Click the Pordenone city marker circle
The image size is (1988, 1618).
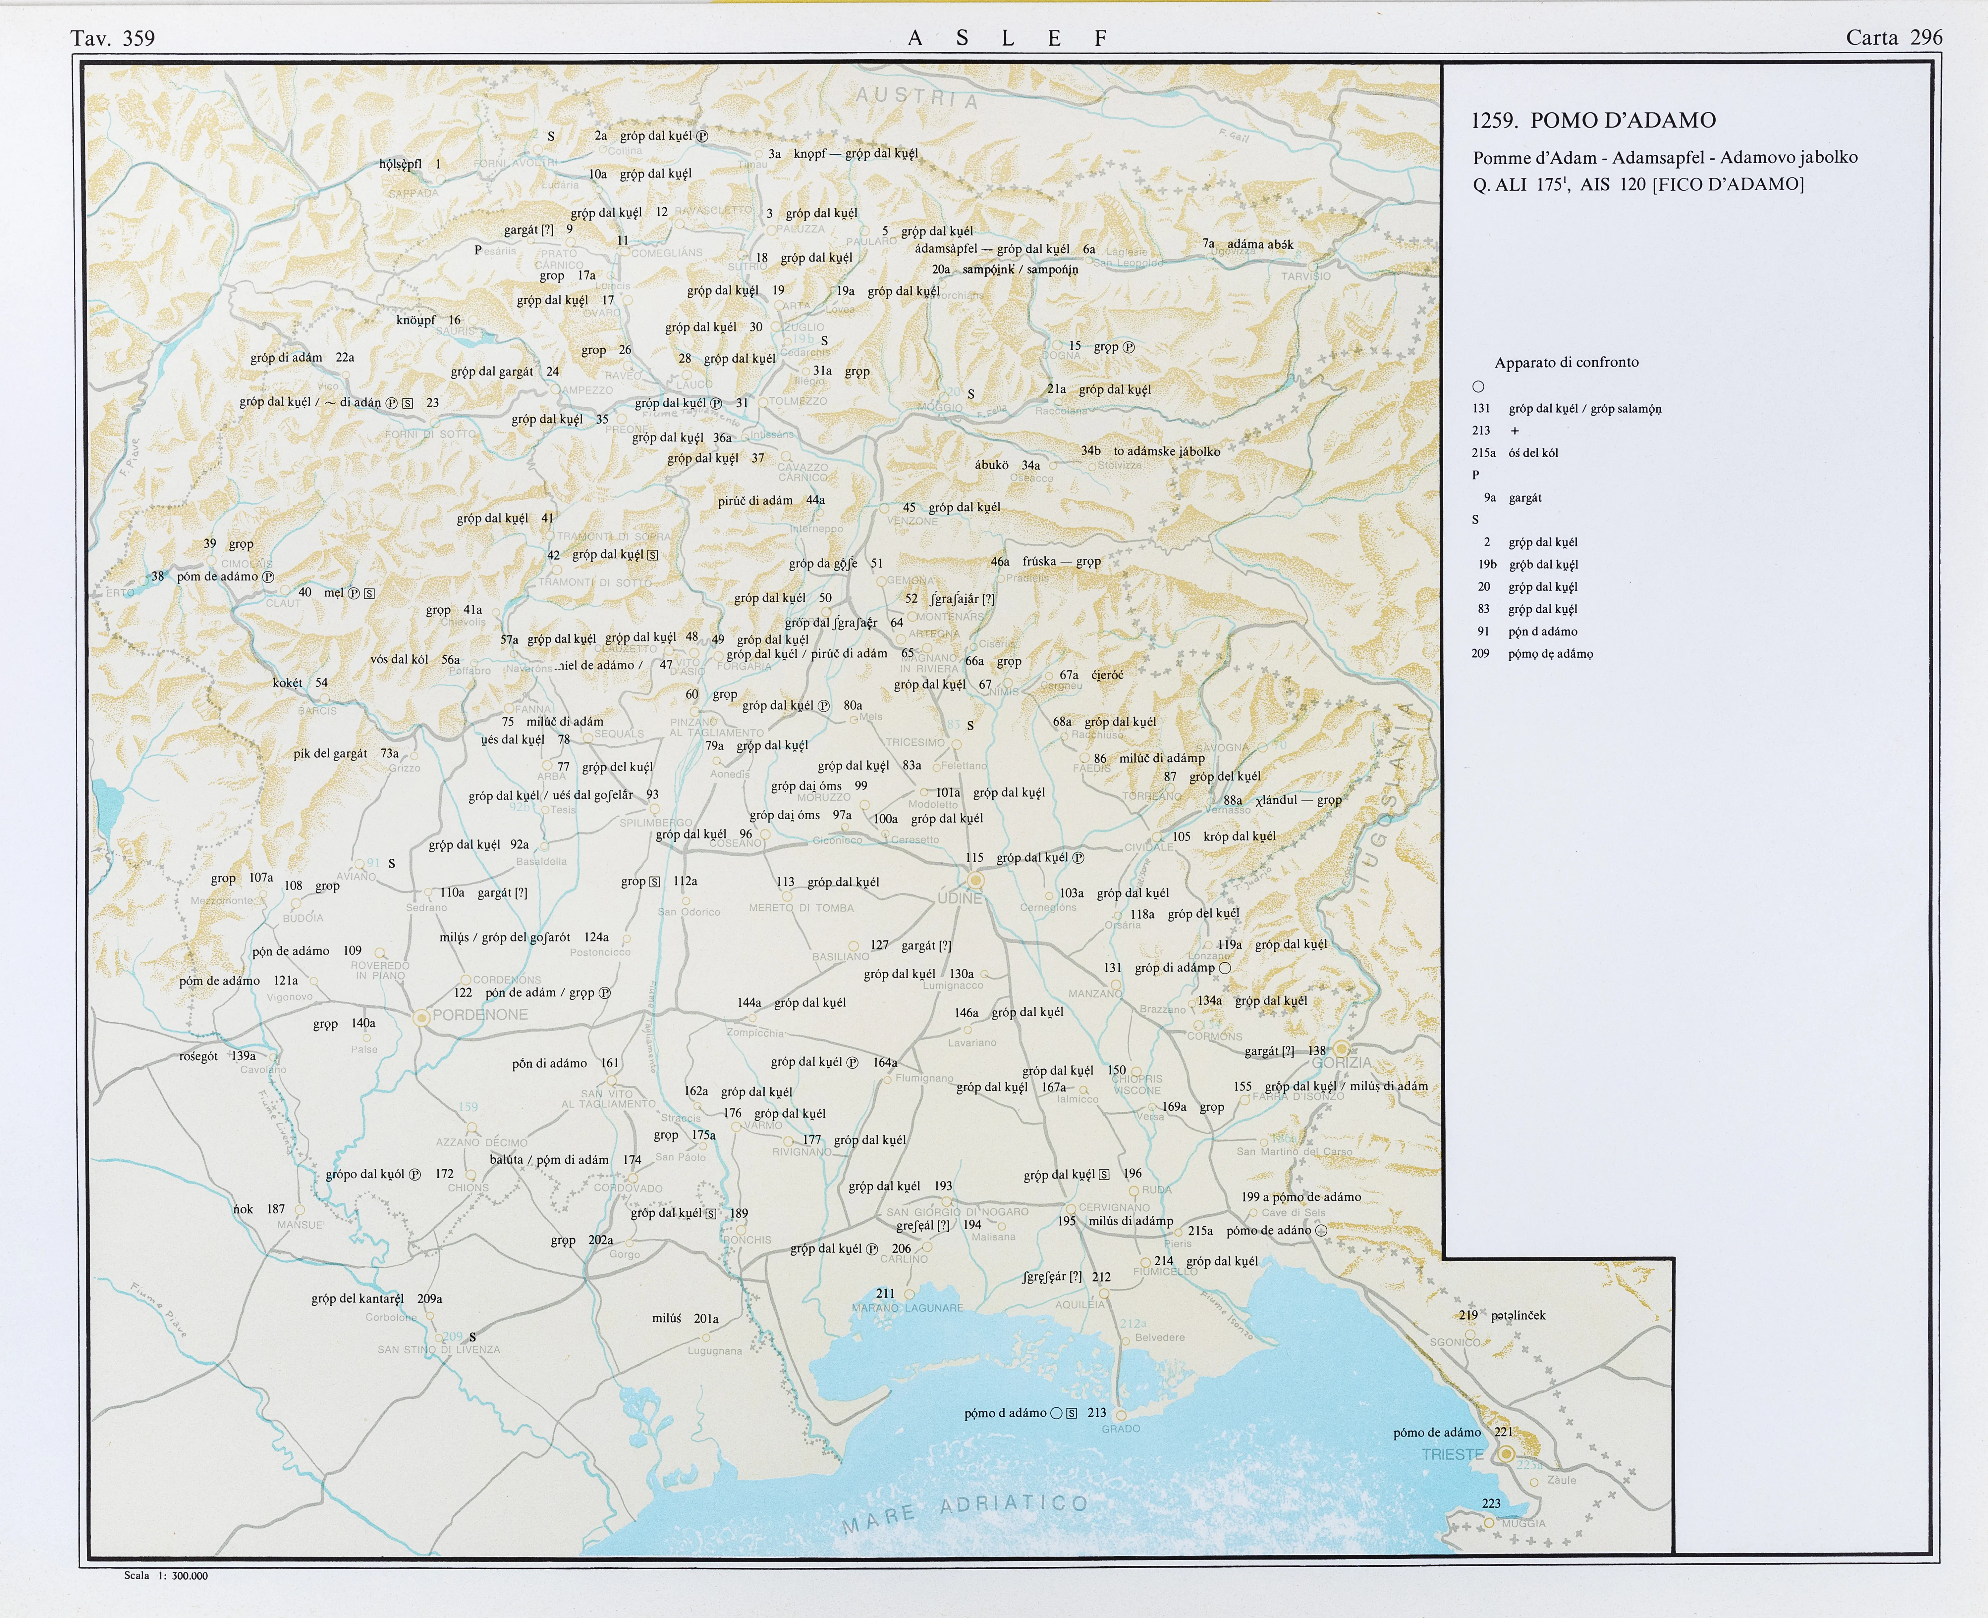click(421, 1018)
